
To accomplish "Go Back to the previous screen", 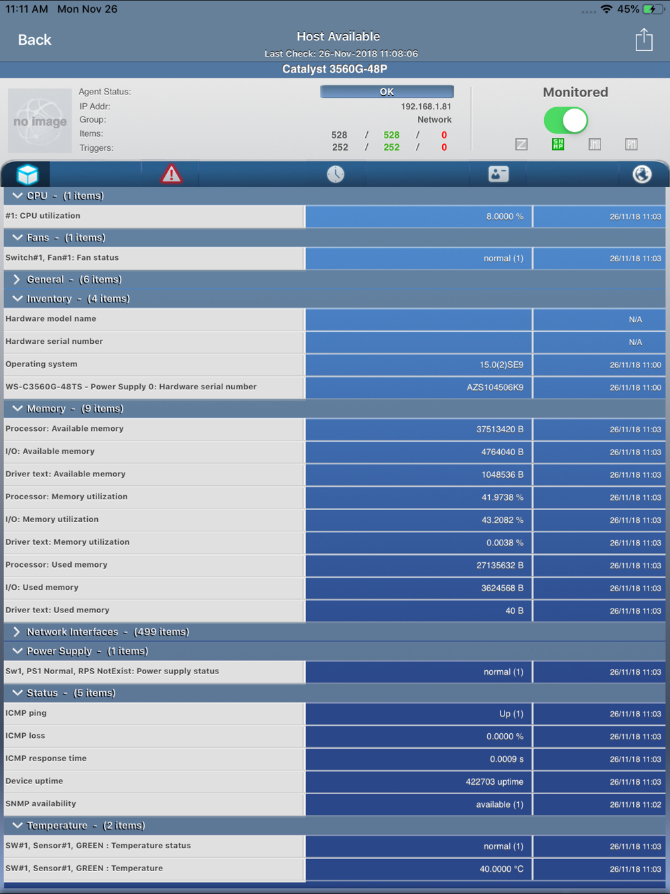I will coord(34,40).
